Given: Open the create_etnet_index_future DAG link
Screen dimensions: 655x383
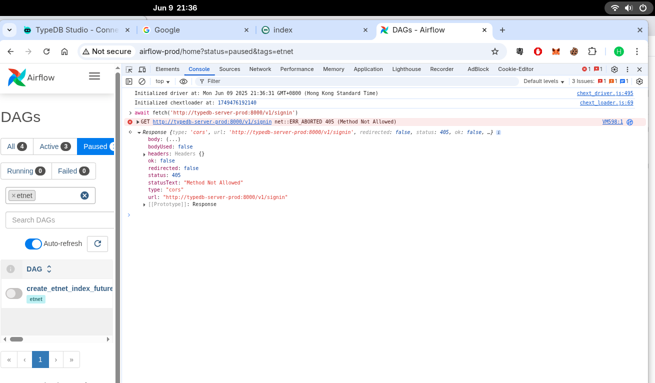Looking at the screenshot, I should tap(70, 288).
